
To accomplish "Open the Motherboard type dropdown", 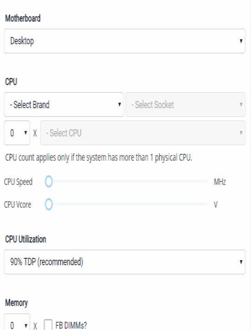I will pyautogui.click(x=125, y=41).
